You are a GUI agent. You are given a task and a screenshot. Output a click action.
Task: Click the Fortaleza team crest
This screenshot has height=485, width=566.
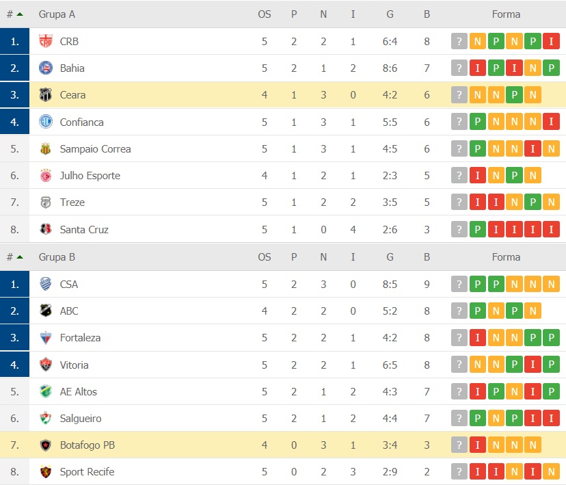coord(46,338)
